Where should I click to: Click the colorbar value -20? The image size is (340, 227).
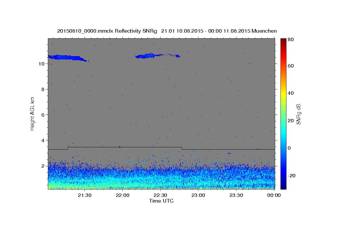click(291, 176)
